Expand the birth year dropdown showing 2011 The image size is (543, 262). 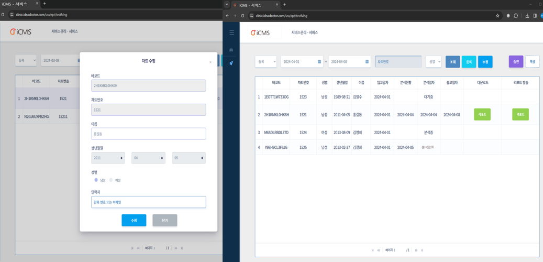(108, 158)
